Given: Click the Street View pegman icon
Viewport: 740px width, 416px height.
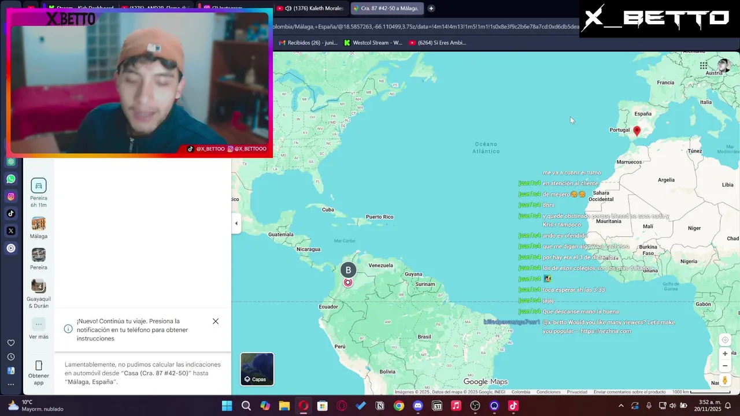Looking at the screenshot, I should click(x=725, y=380).
